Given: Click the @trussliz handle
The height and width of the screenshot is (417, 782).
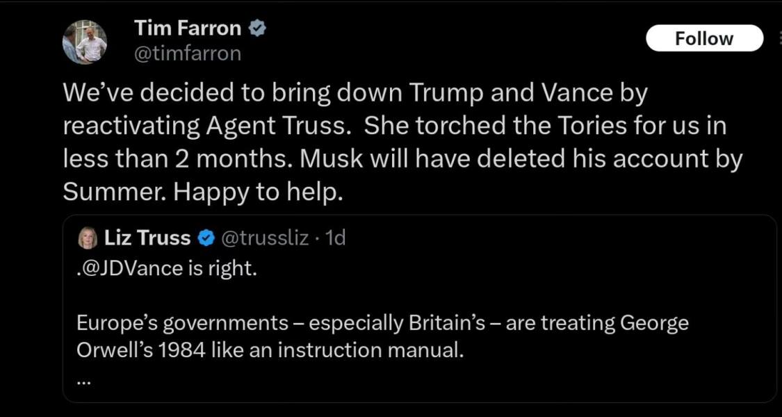Looking at the screenshot, I should pos(264,237).
